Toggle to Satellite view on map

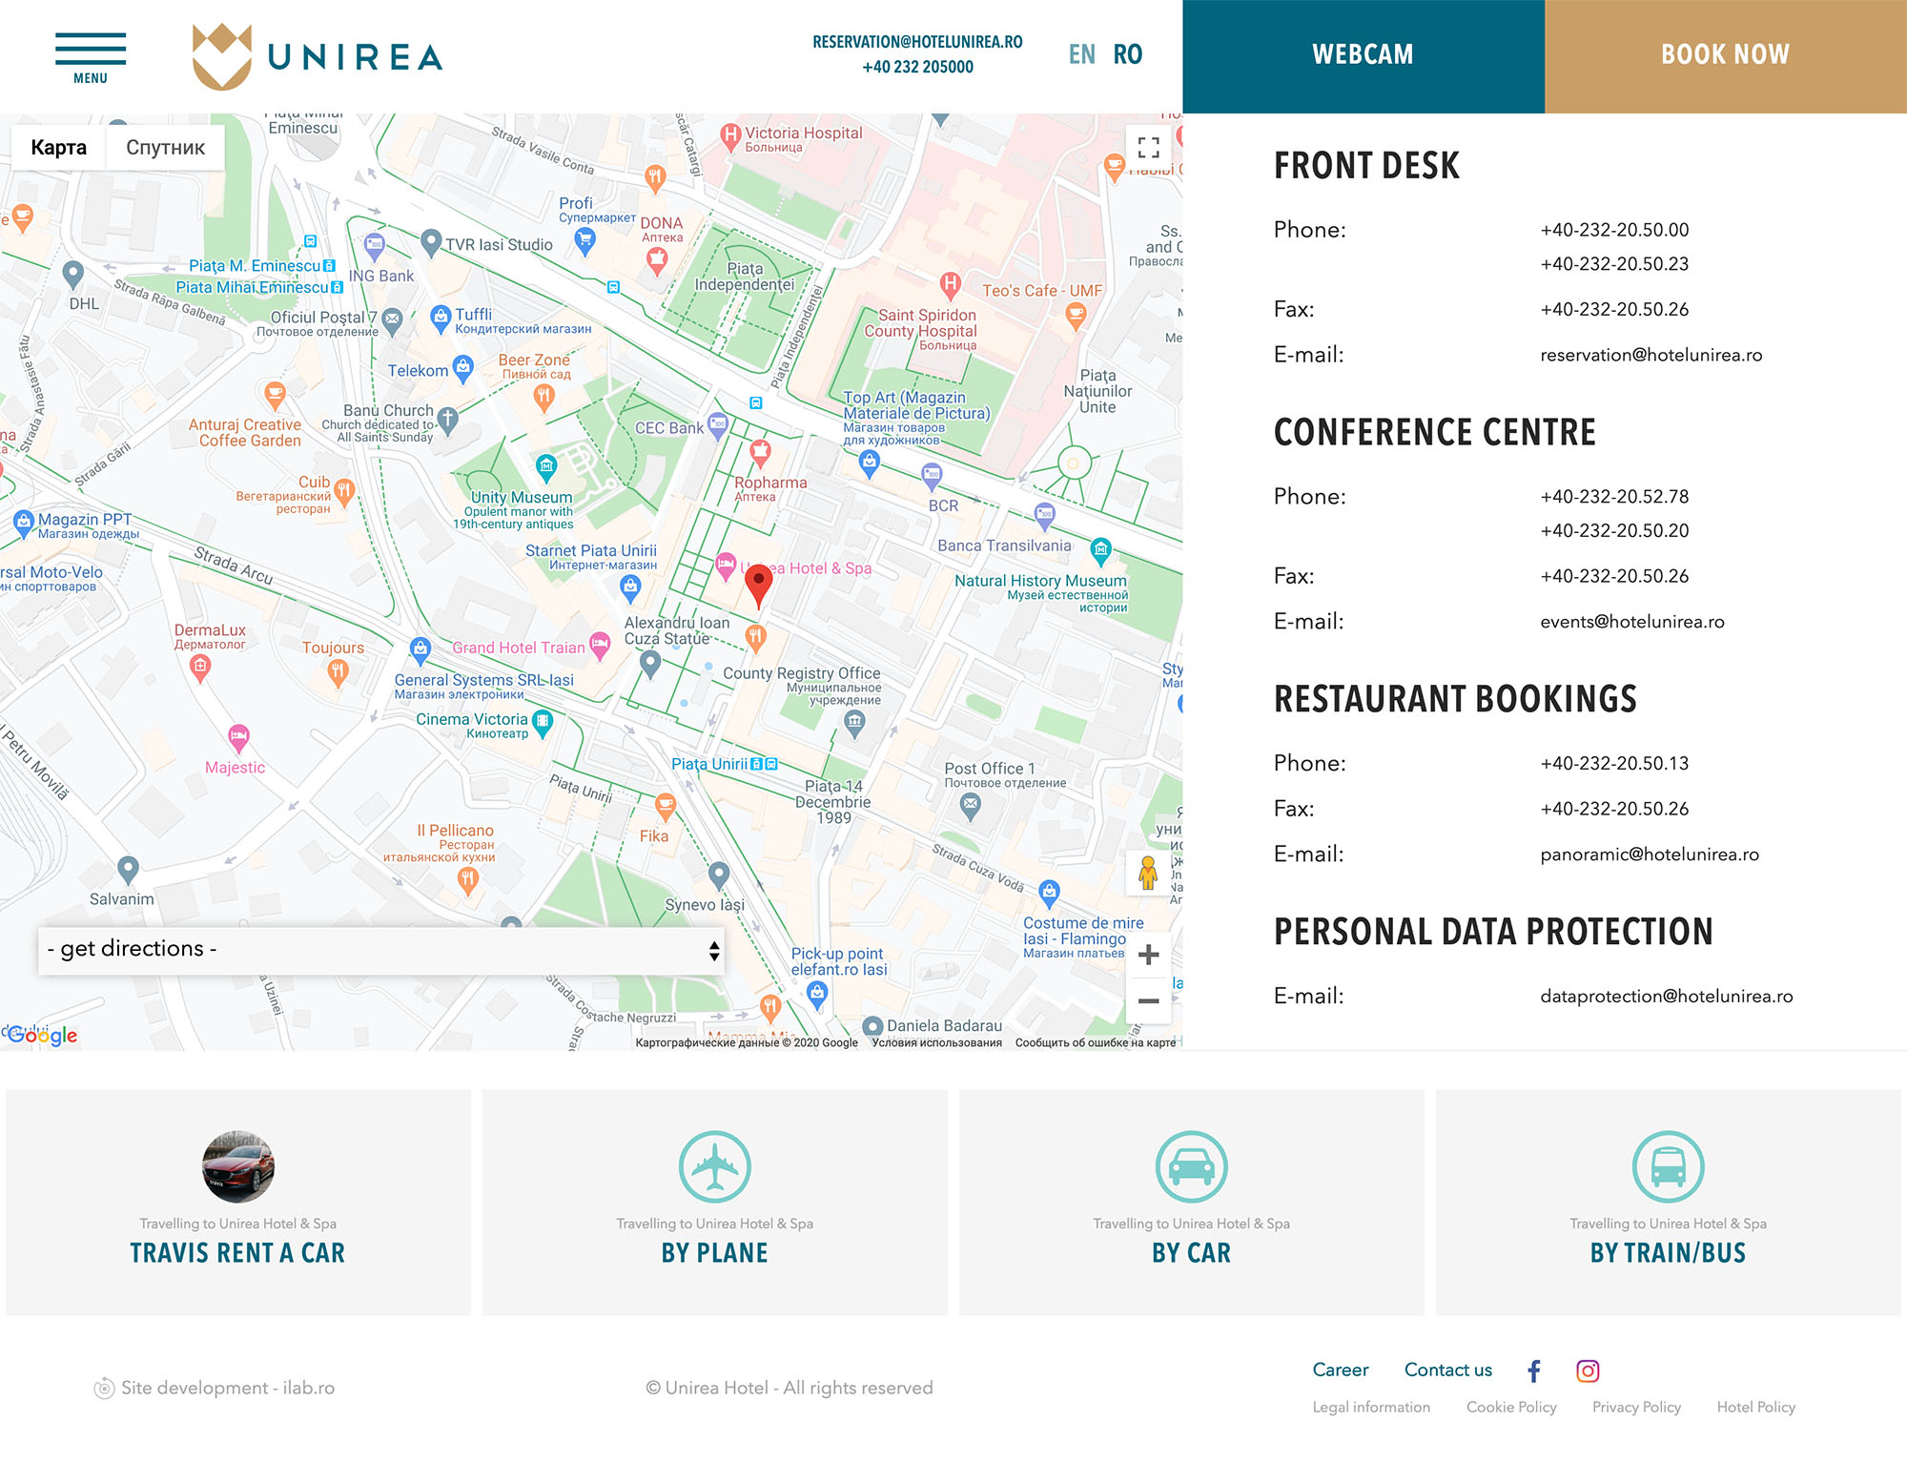click(166, 146)
